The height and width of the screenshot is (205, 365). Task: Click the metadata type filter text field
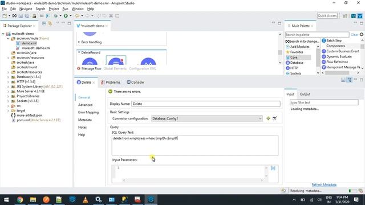click(324, 102)
